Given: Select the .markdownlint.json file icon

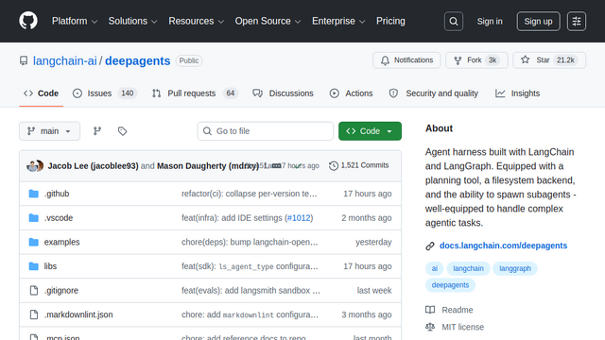Looking at the screenshot, I should tap(34, 314).
